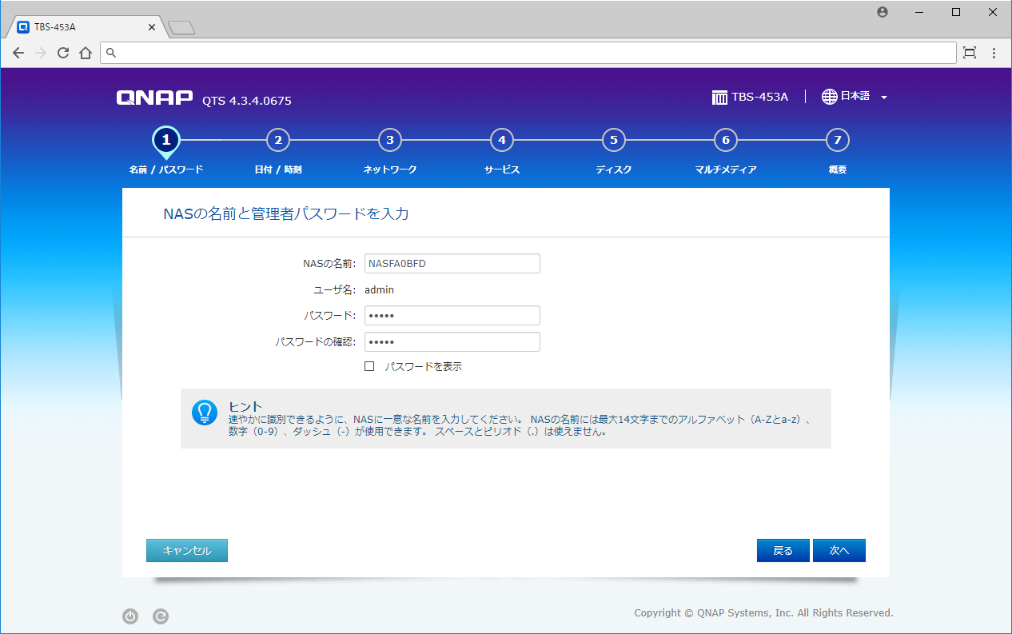Open the Chrome three-dot menu
This screenshot has height=634, width=1012.
click(x=994, y=54)
